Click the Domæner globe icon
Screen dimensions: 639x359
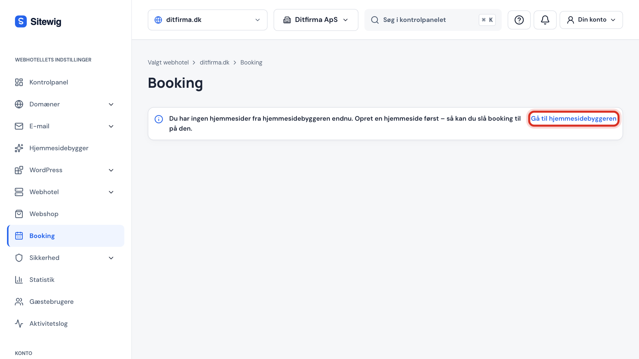(19, 104)
